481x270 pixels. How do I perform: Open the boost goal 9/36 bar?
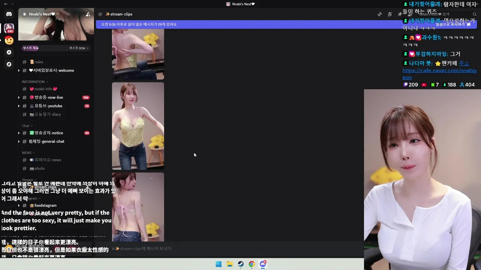56,48
